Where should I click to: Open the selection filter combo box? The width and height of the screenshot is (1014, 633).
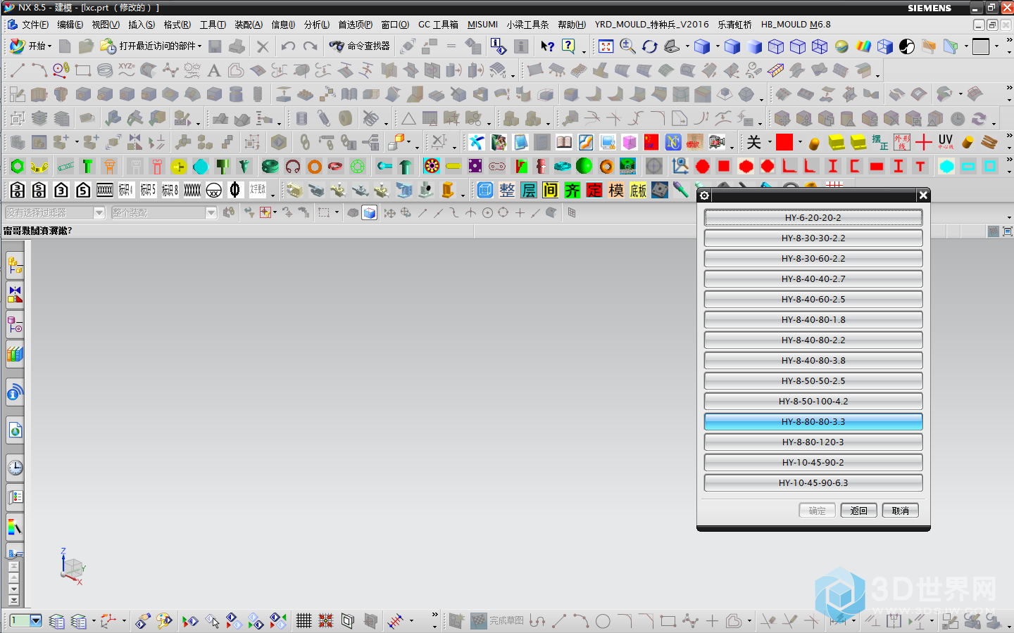pyautogui.click(x=55, y=212)
